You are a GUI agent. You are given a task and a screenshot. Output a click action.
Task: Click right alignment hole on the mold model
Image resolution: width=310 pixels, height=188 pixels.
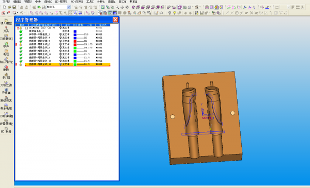pyautogui.click(x=233, y=113)
